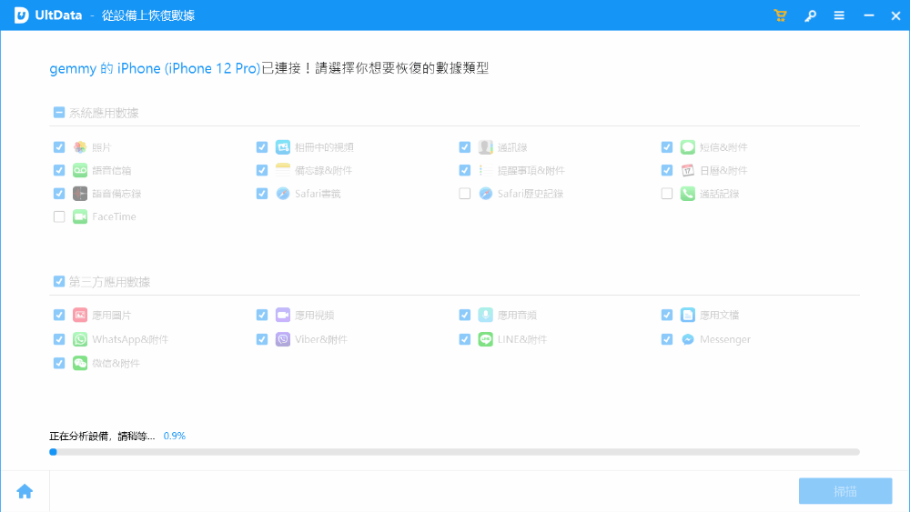910x512 pixels.
Task: Check the Safari歷史記錄 checkbox
Action: tap(465, 194)
